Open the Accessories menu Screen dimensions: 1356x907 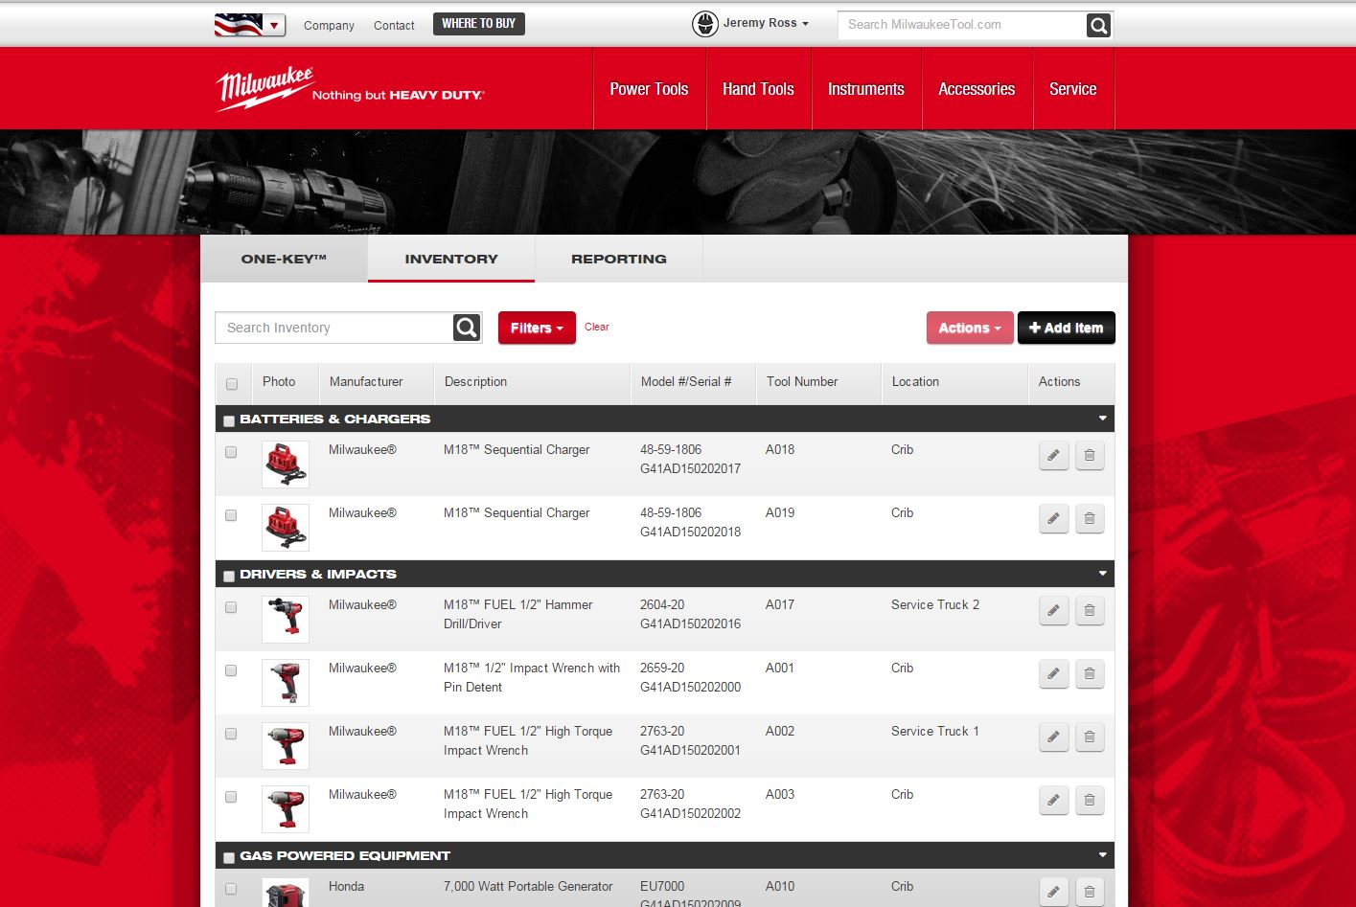point(977,89)
